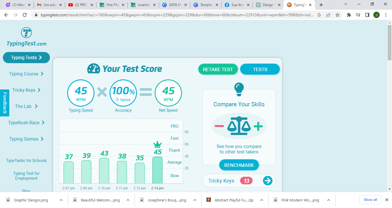The image size is (392, 208).
Task: Click the Abstract Playful Fu zip file icon
Action: (209, 200)
